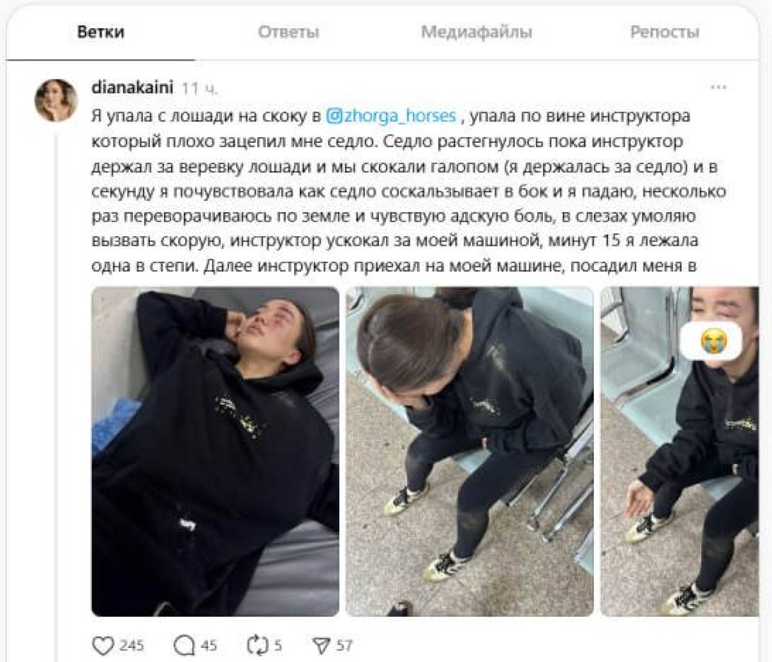
Task: Click the dianakaini username
Action: (x=133, y=87)
